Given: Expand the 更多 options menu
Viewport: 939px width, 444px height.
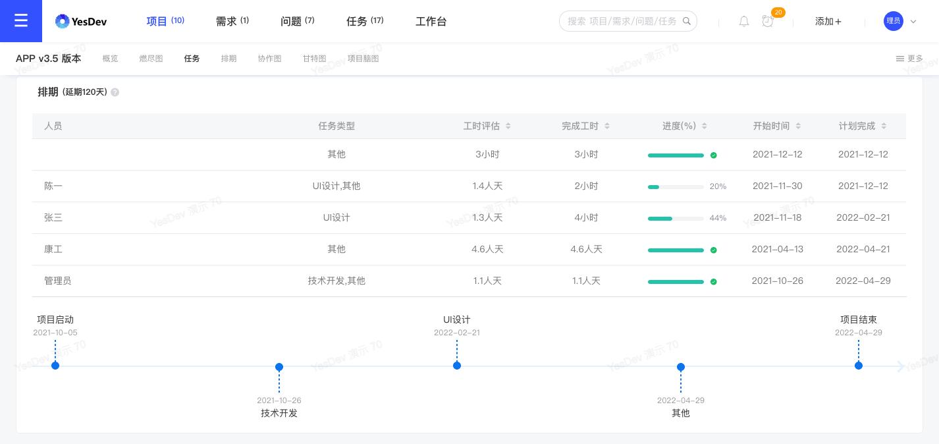Looking at the screenshot, I should (910, 59).
